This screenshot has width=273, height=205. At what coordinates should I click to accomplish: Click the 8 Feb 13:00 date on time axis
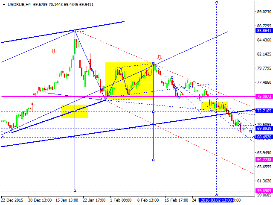[148, 199]
